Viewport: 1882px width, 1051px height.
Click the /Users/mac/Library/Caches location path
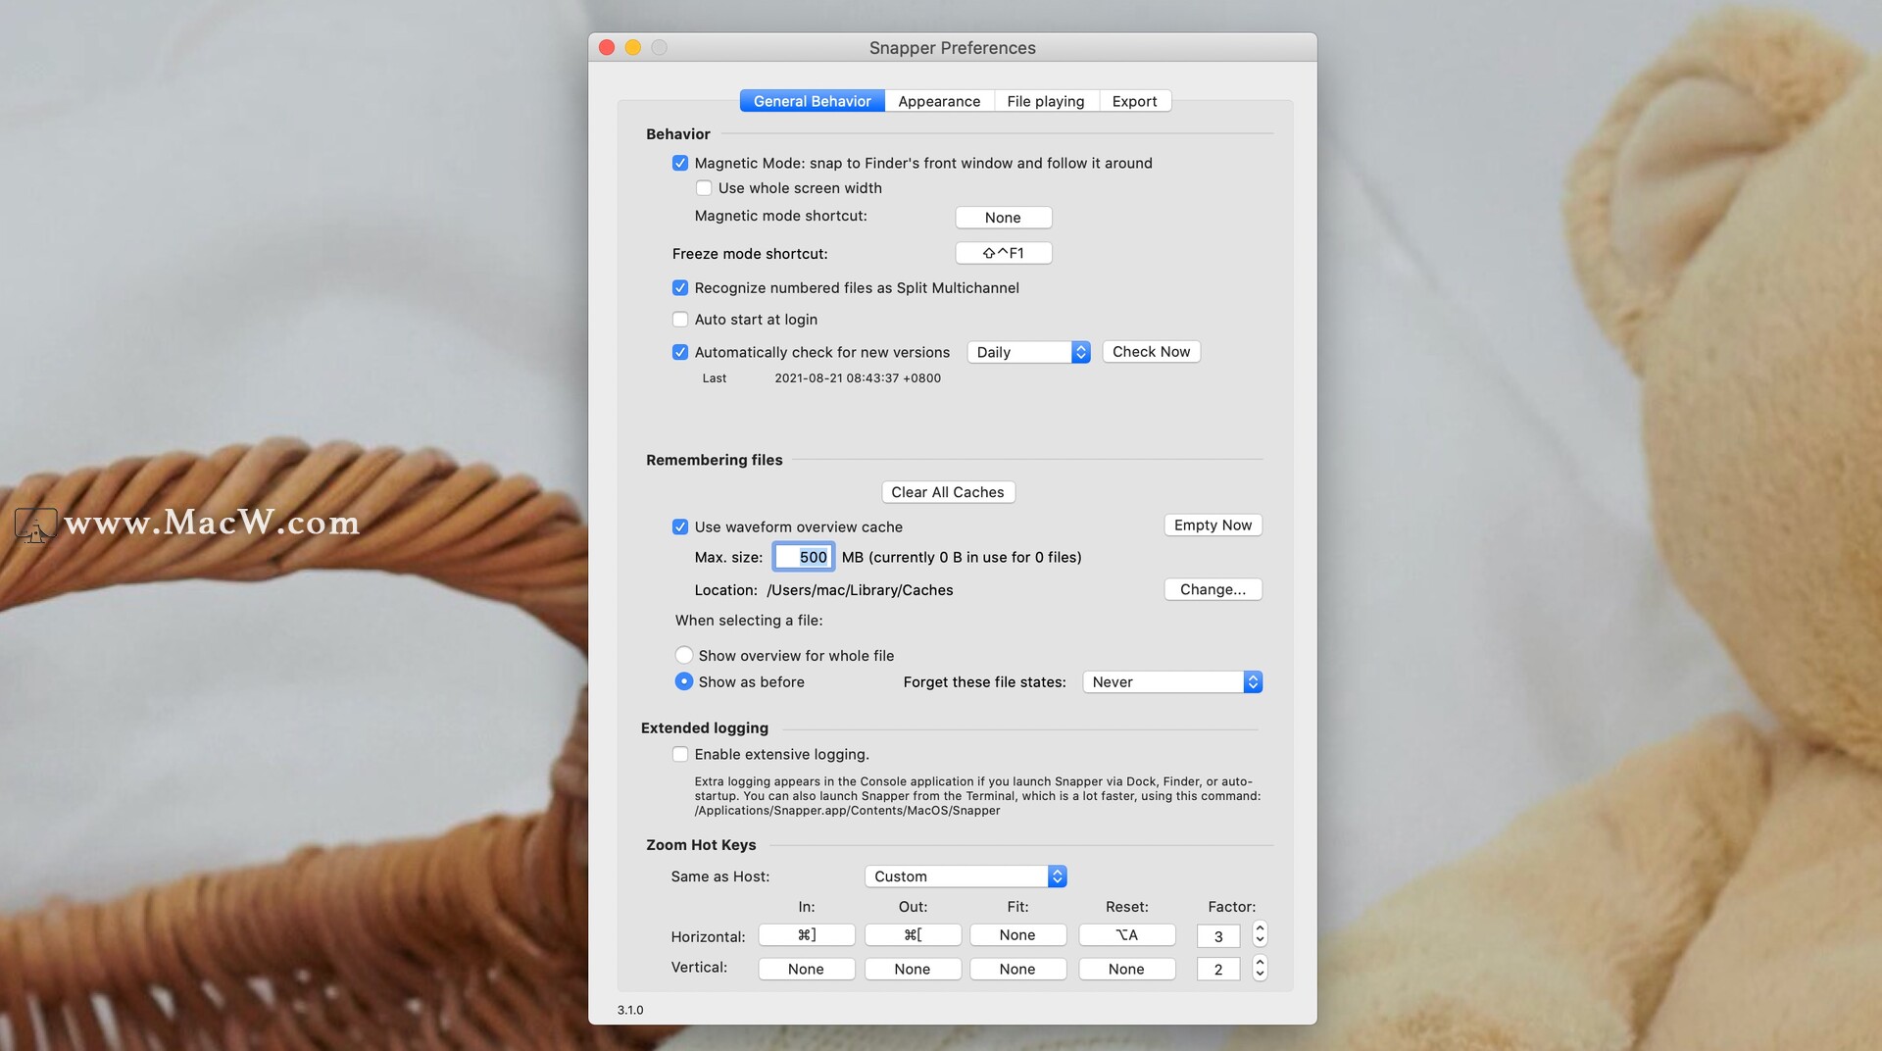click(860, 590)
